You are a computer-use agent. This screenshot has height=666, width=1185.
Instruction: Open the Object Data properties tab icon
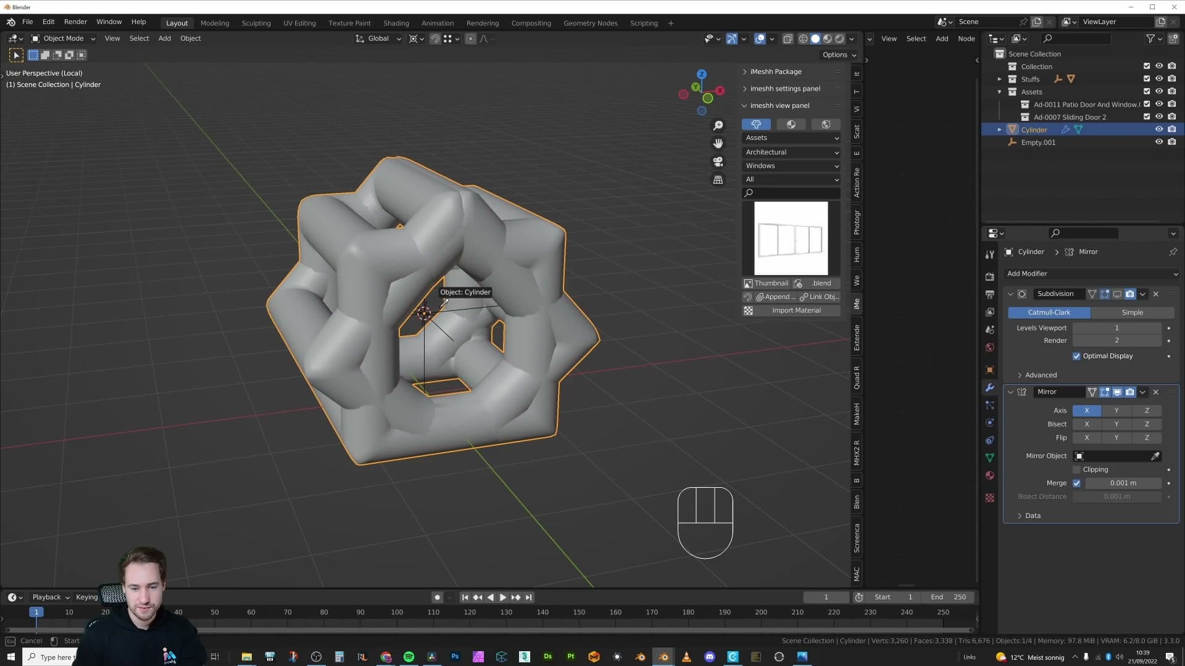(x=990, y=458)
